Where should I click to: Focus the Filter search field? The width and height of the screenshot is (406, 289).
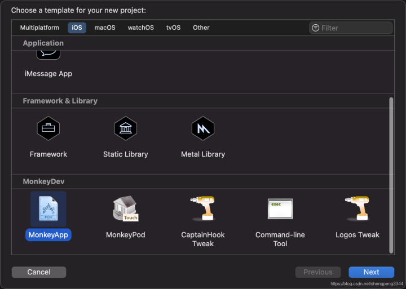pos(351,28)
